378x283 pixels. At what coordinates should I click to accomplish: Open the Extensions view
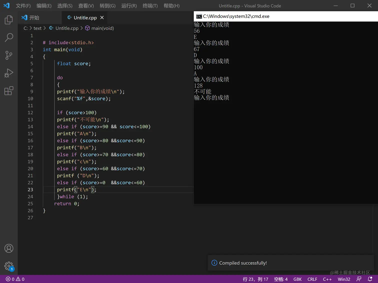point(9,91)
